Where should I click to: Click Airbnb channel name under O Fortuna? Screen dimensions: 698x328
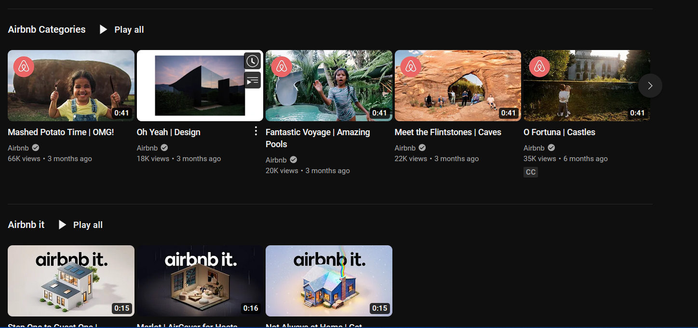click(x=534, y=148)
